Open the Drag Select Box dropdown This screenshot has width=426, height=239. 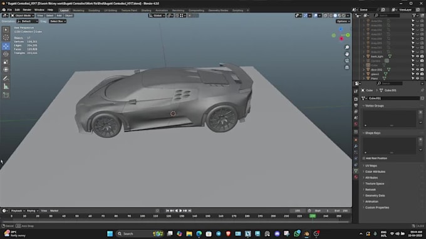point(58,21)
